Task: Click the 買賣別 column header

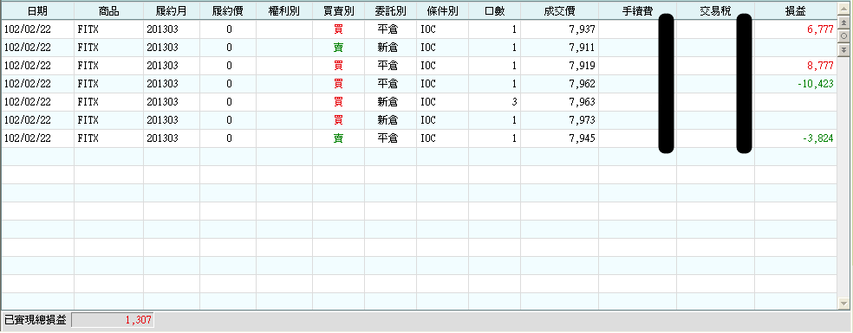Action: click(x=338, y=11)
